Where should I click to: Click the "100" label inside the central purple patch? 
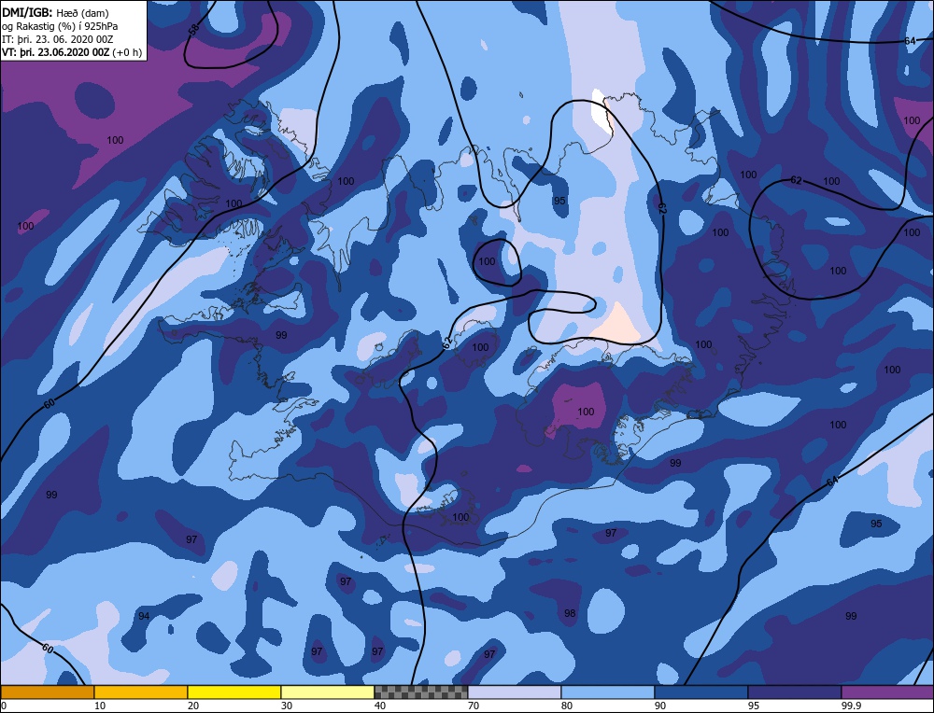(x=586, y=412)
